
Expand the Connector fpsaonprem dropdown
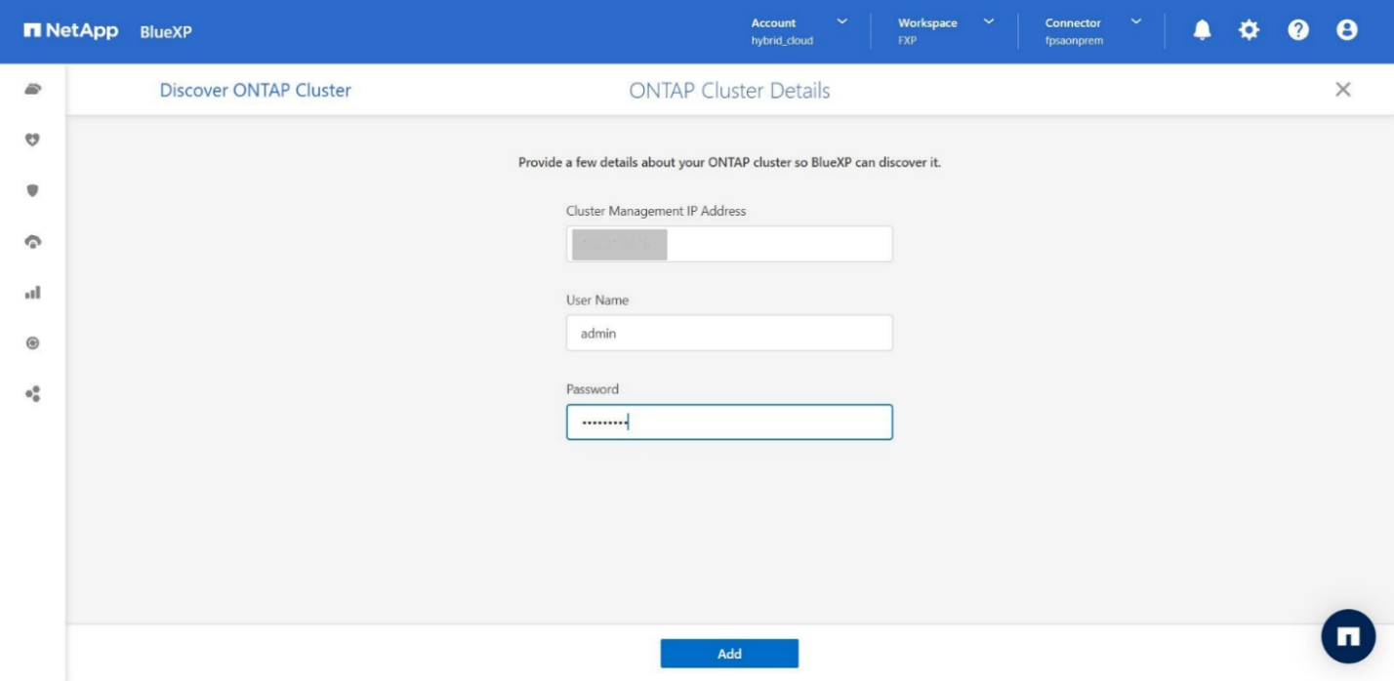pos(1092,31)
